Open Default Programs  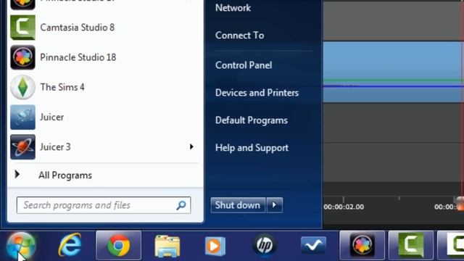[252, 120]
